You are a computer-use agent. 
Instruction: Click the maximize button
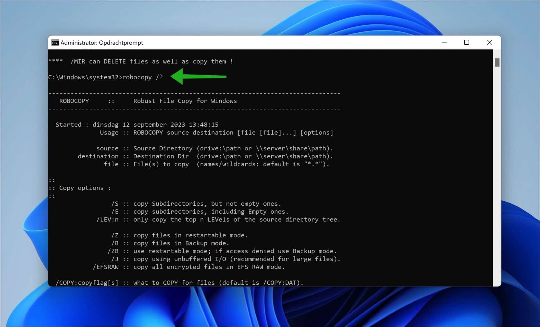pos(467,42)
